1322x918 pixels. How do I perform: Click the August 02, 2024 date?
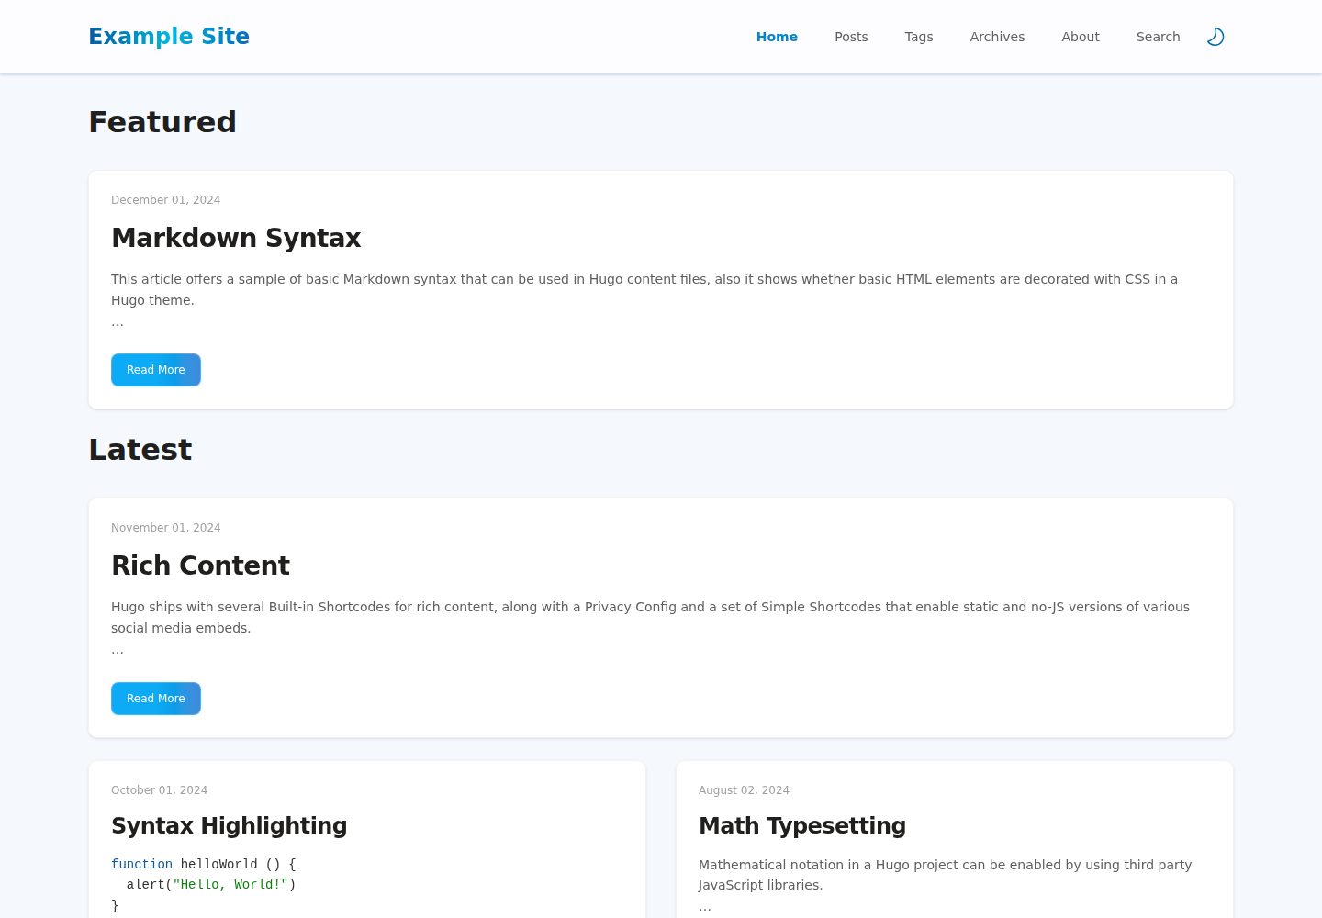tap(745, 790)
